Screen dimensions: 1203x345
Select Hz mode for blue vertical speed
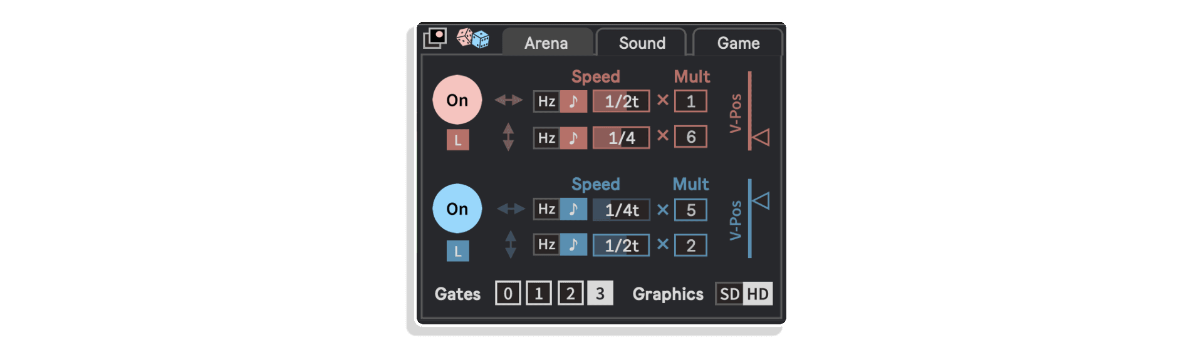pos(546,244)
